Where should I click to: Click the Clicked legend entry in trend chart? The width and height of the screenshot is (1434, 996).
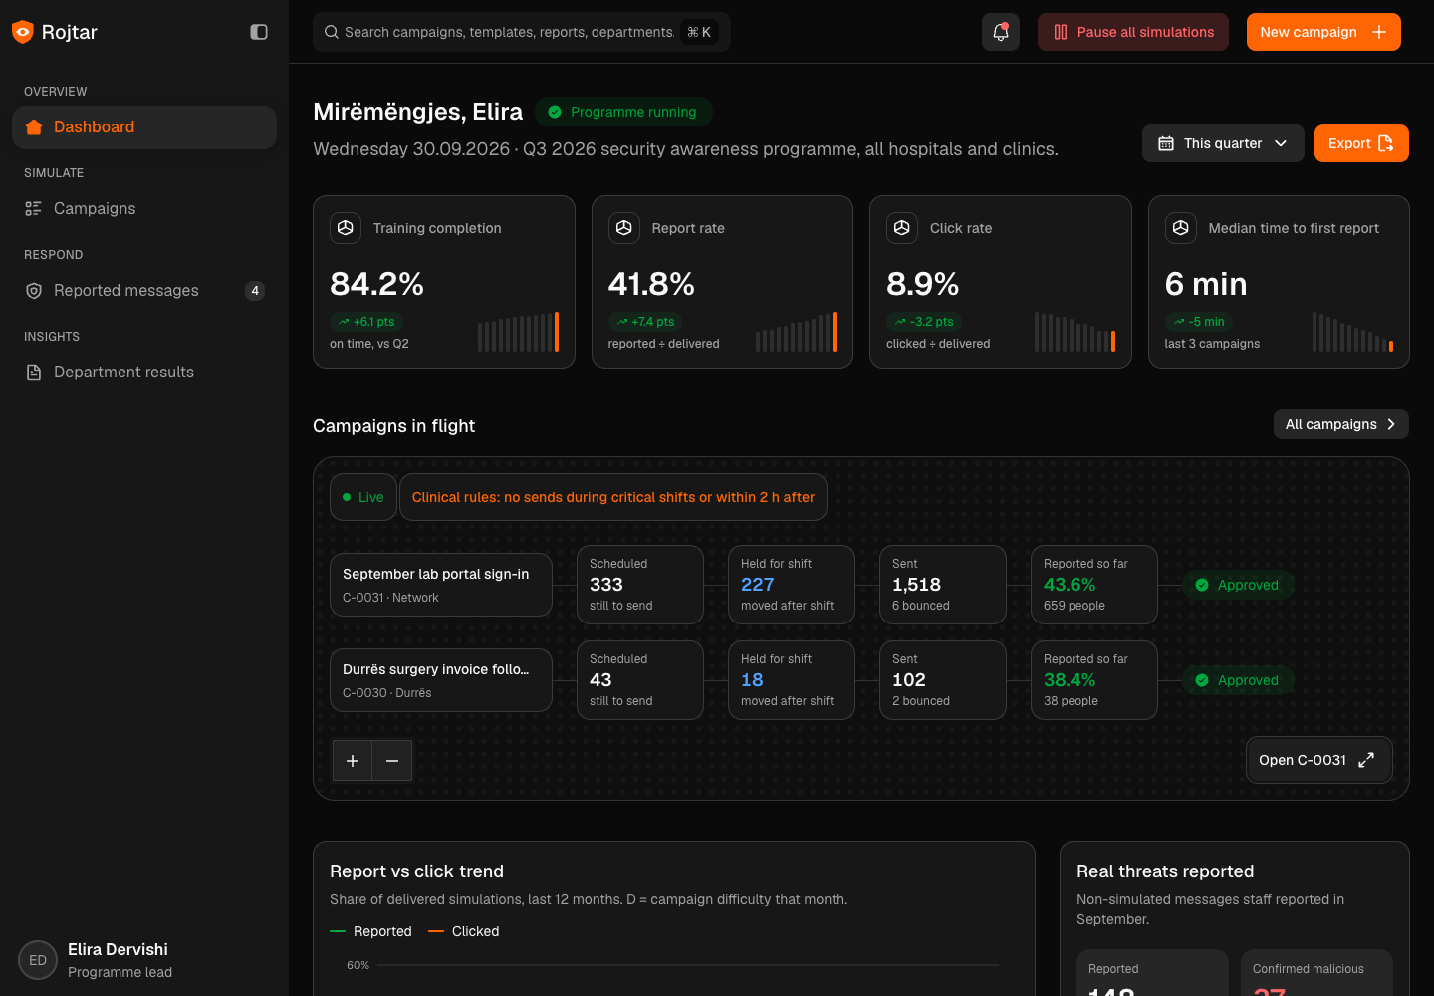tap(464, 931)
